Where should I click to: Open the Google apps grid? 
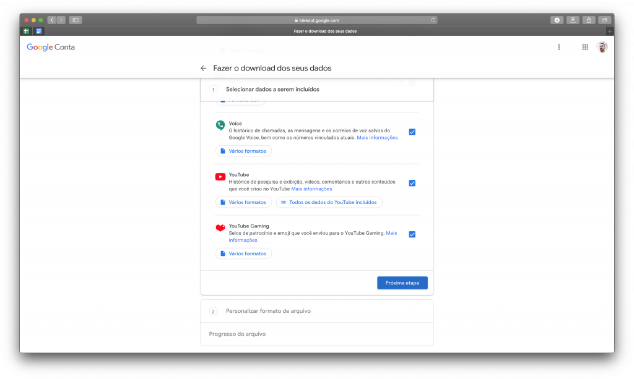tap(584, 47)
